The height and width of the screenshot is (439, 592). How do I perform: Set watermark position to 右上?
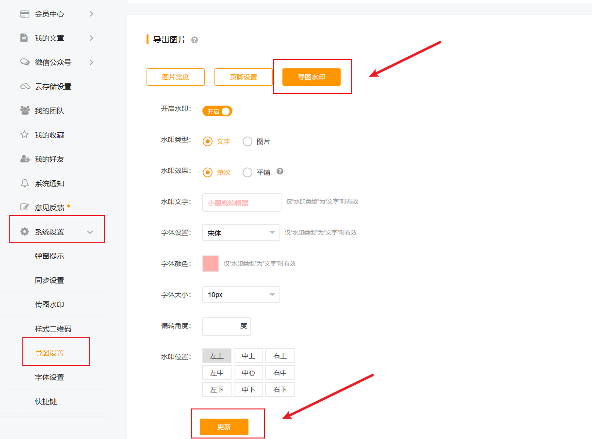coord(280,356)
